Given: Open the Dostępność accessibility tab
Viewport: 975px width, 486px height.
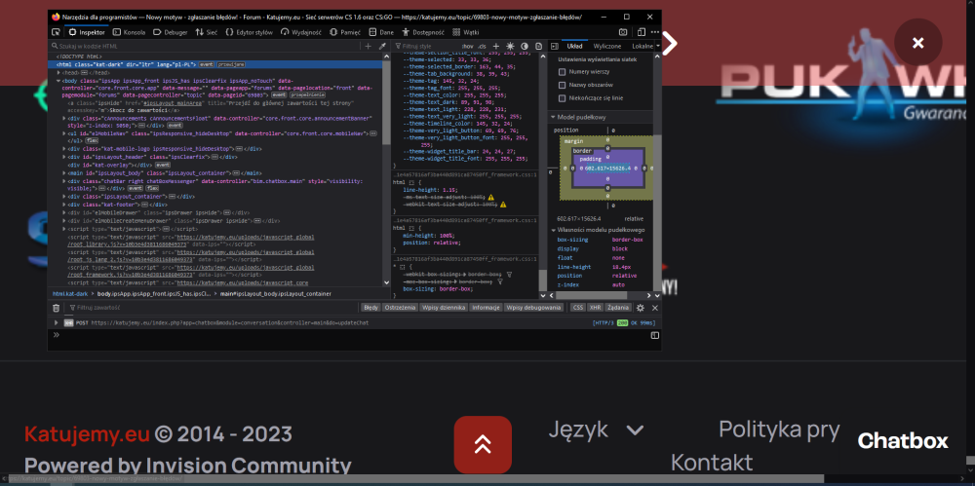Looking at the screenshot, I should click(x=423, y=32).
